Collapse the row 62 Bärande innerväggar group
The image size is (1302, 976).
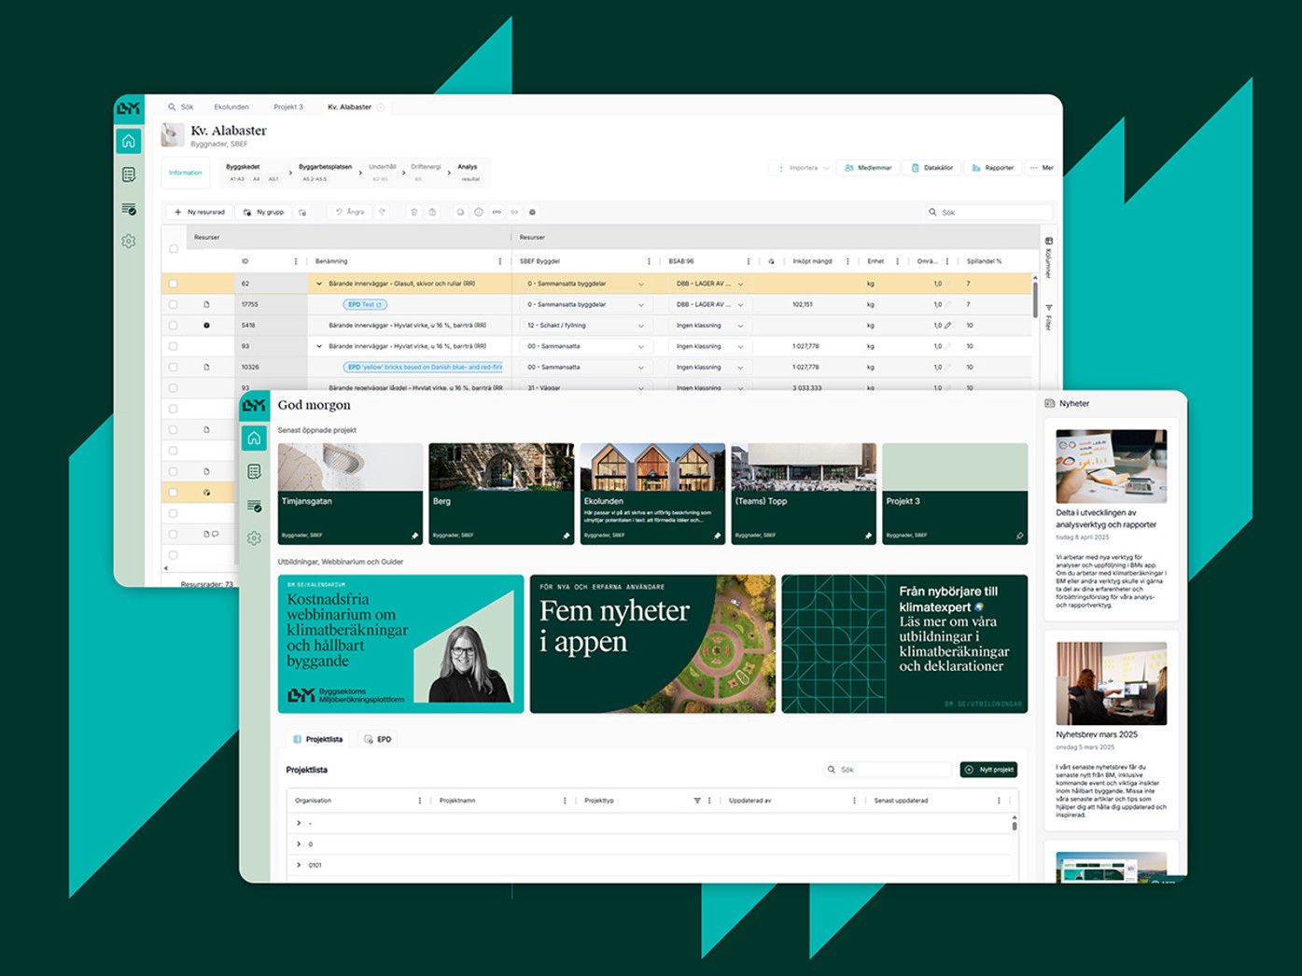pos(319,284)
